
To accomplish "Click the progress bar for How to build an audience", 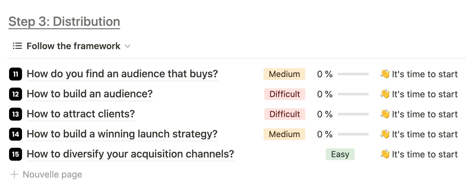I will 353,94.
